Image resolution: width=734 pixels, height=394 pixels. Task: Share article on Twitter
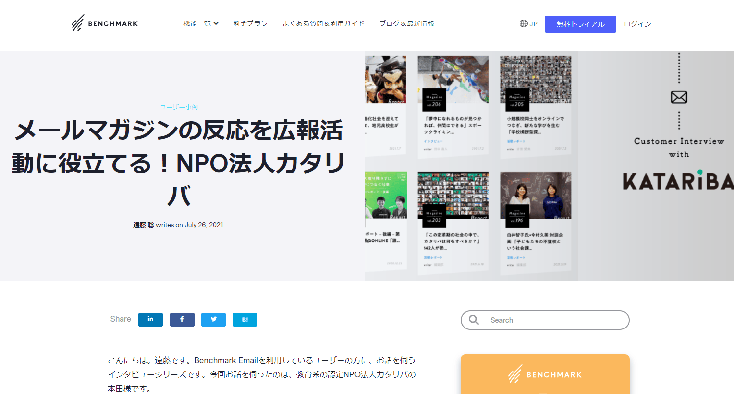click(214, 320)
